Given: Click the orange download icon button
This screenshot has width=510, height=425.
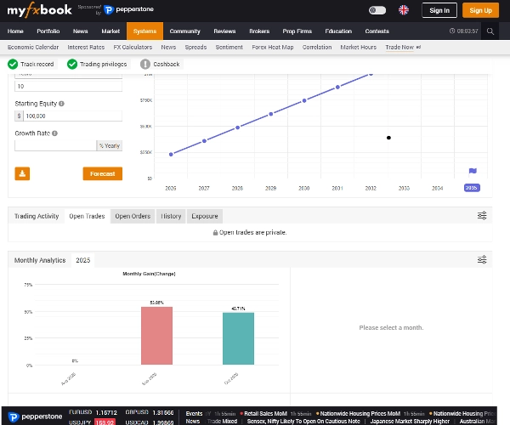Looking at the screenshot, I should click(x=22, y=173).
